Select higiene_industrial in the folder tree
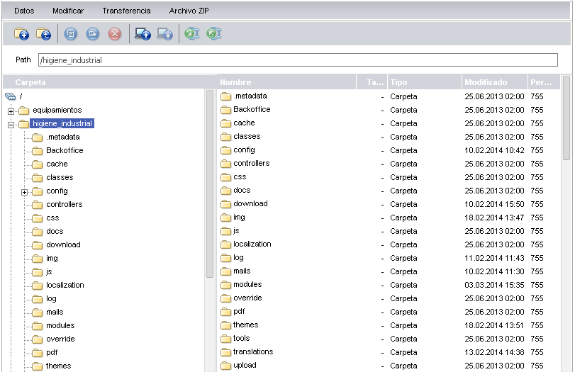Screen dimensions: 575x372 pos(62,123)
